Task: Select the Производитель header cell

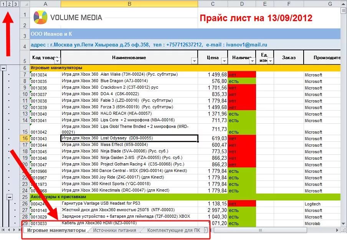Action: [x=322, y=57]
